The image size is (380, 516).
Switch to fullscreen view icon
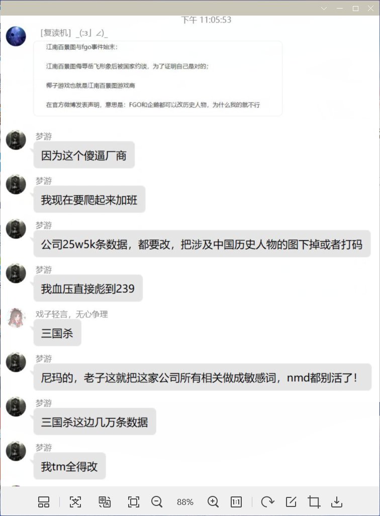[x=134, y=502]
